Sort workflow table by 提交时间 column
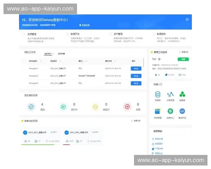The height and width of the screenshot is (169, 211). (108, 61)
